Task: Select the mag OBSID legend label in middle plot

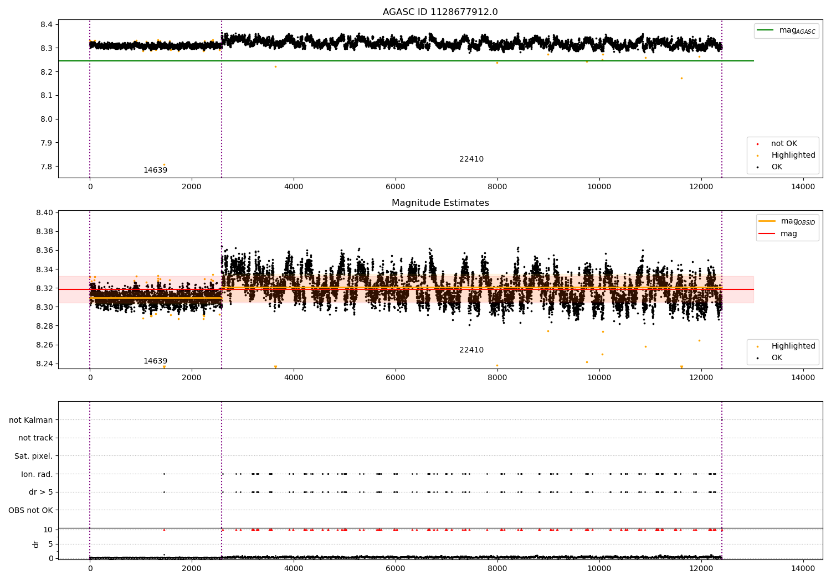Action: (798, 221)
